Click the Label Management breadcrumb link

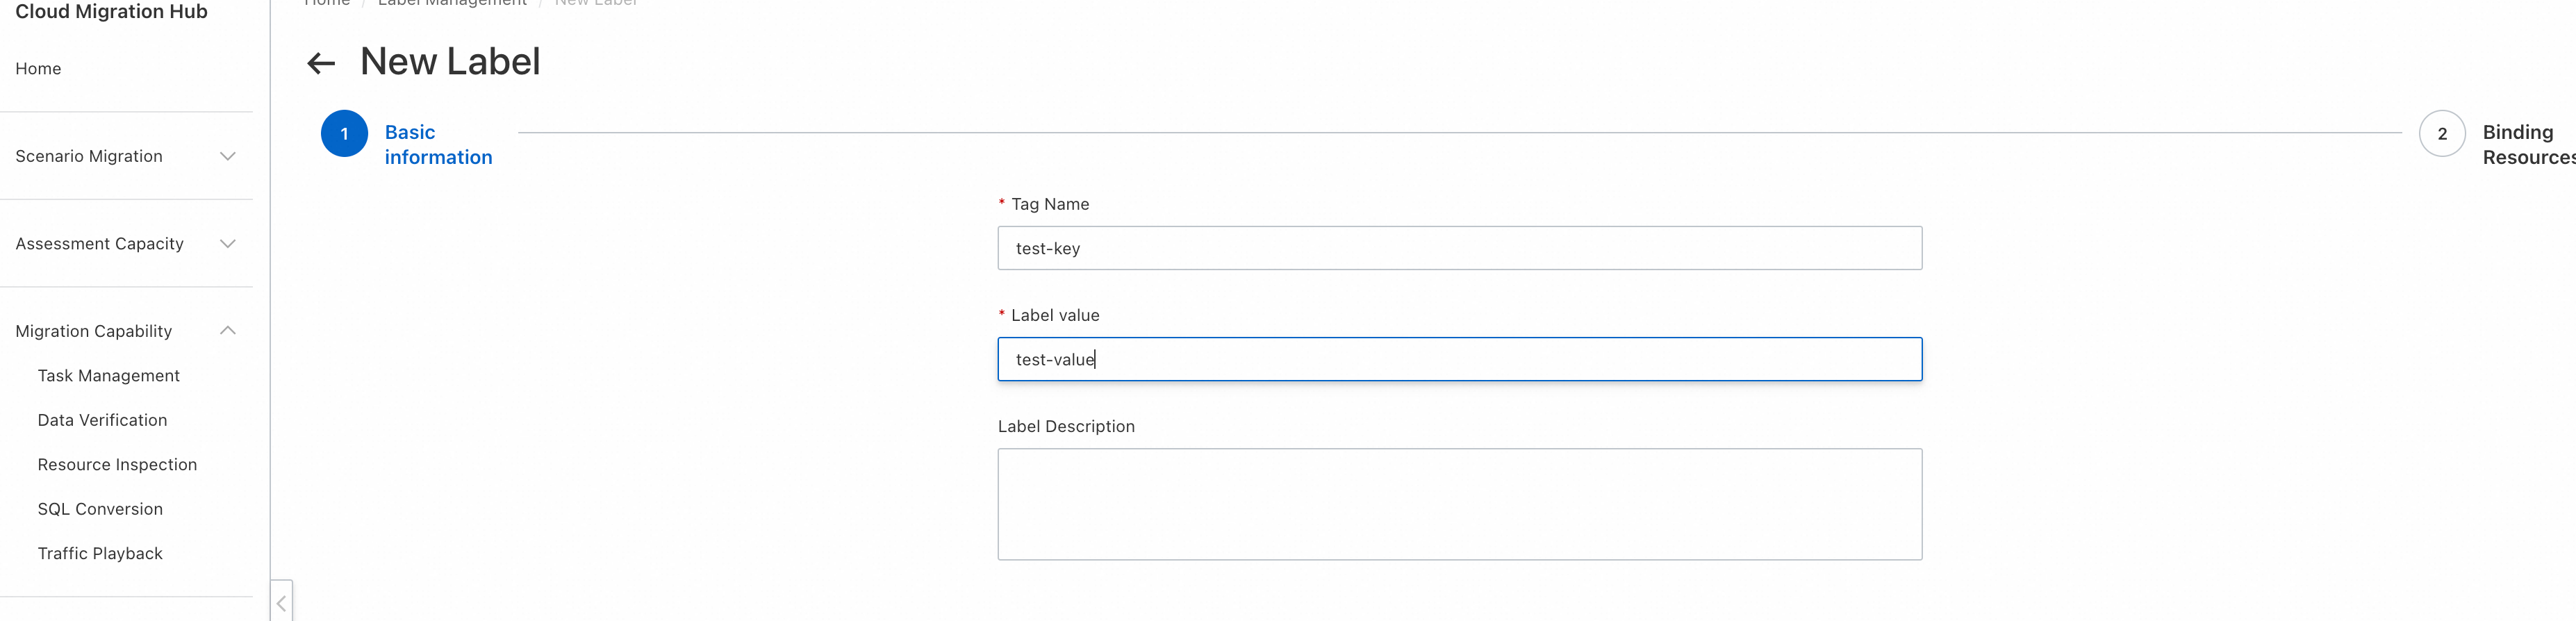[x=452, y=4]
